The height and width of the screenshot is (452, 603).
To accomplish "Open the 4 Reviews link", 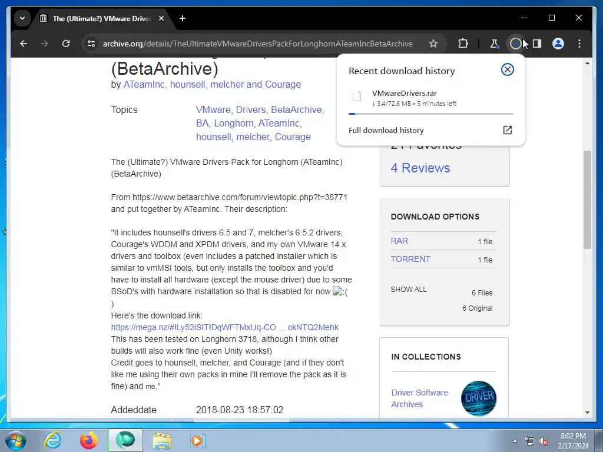I will point(420,168).
